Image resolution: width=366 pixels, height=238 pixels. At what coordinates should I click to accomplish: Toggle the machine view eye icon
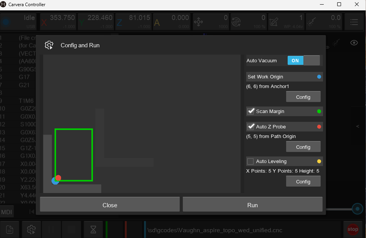pos(354,43)
